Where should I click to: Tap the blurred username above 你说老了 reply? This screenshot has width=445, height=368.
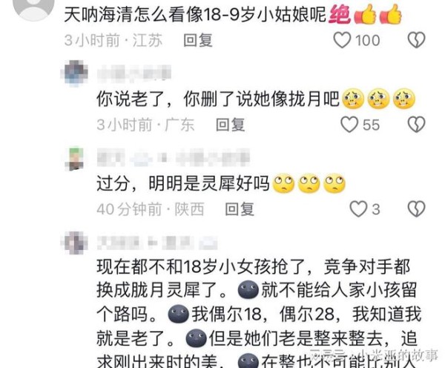(134, 73)
